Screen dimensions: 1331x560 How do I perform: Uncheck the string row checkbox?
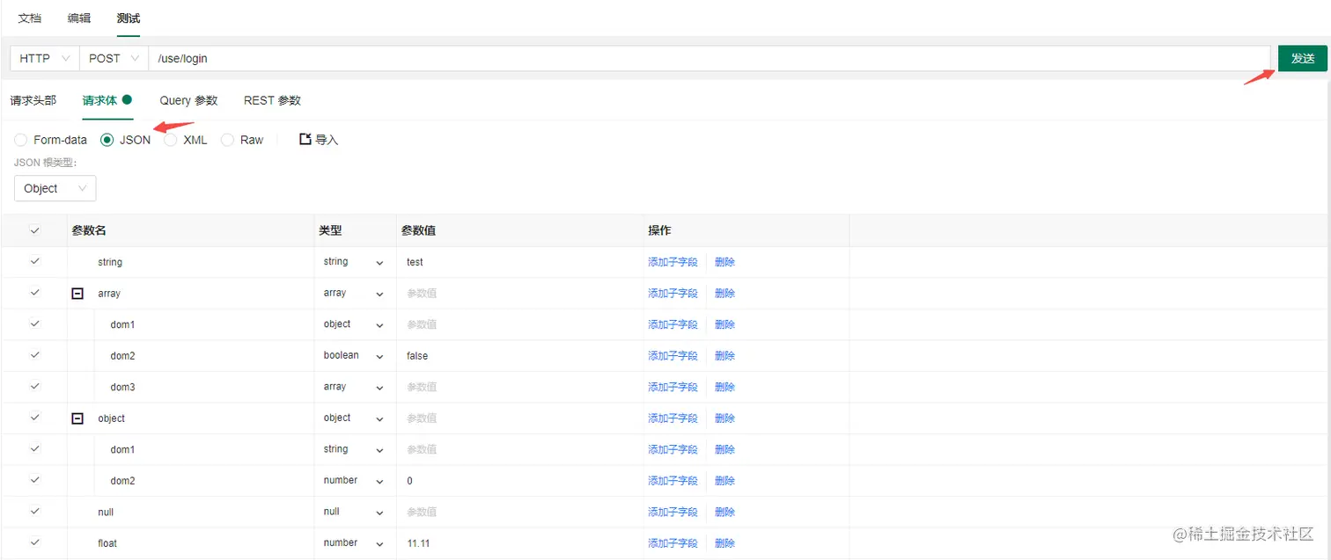pyautogui.click(x=35, y=261)
